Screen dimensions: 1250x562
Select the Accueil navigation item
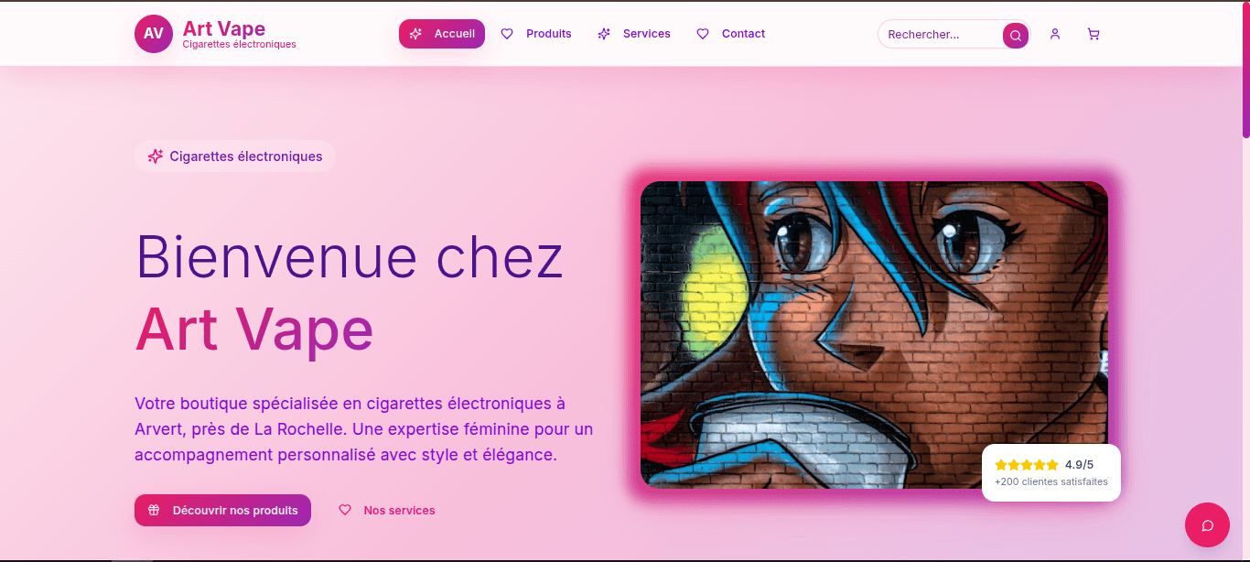442,34
